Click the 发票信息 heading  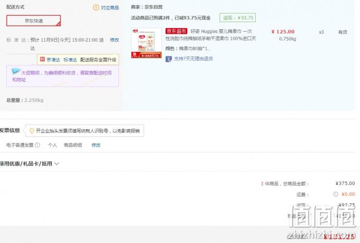pyautogui.click(x=10, y=131)
